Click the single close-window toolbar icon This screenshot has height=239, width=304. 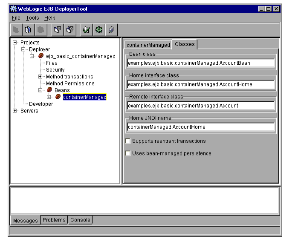coord(58,30)
